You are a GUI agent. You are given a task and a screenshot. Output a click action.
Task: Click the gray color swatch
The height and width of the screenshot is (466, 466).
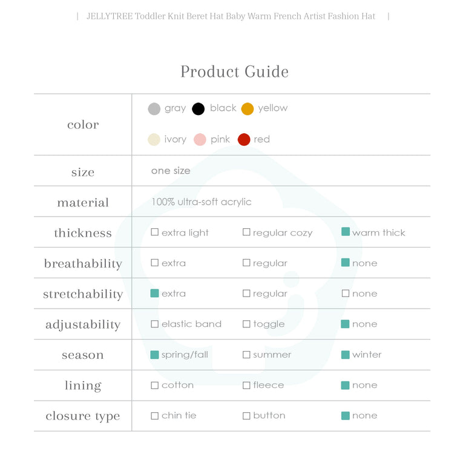(154, 109)
